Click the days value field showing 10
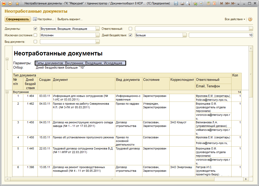 pyautogui.click(x=221, y=35)
